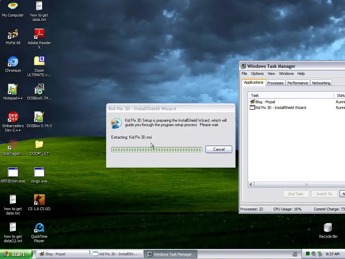Click Kid Pix 3D wizard title bar
Image resolution: width=345 pixels, height=259 pixels.
[171, 109]
